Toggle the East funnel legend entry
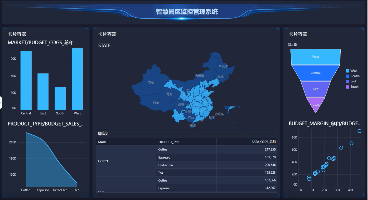Viewport: 368px width, 200px height. pyautogui.click(x=353, y=81)
